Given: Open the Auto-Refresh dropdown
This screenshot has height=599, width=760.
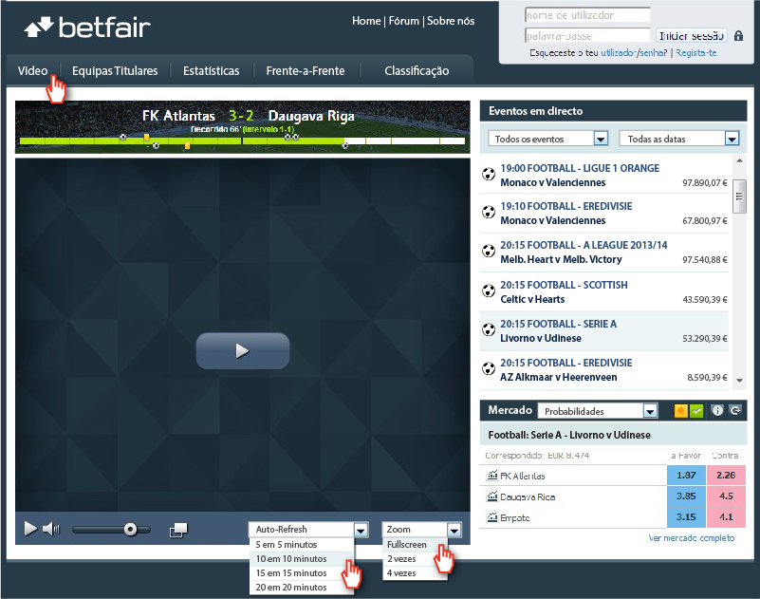Looking at the screenshot, I should [x=361, y=530].
